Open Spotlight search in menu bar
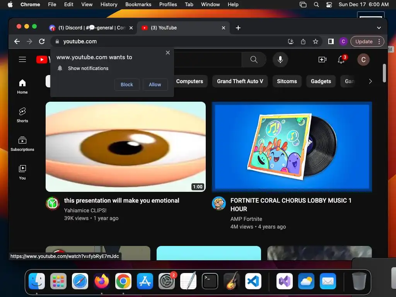This screenshot has height=297, width=396. point(316,5)
